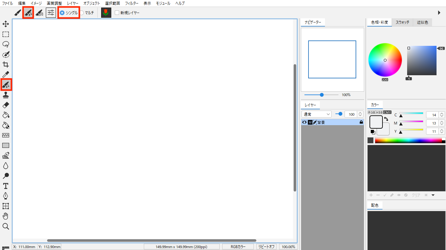Choose the pattern brush in the options bar
The width and height of the screenshot is (446, 250).
point(39,13)
